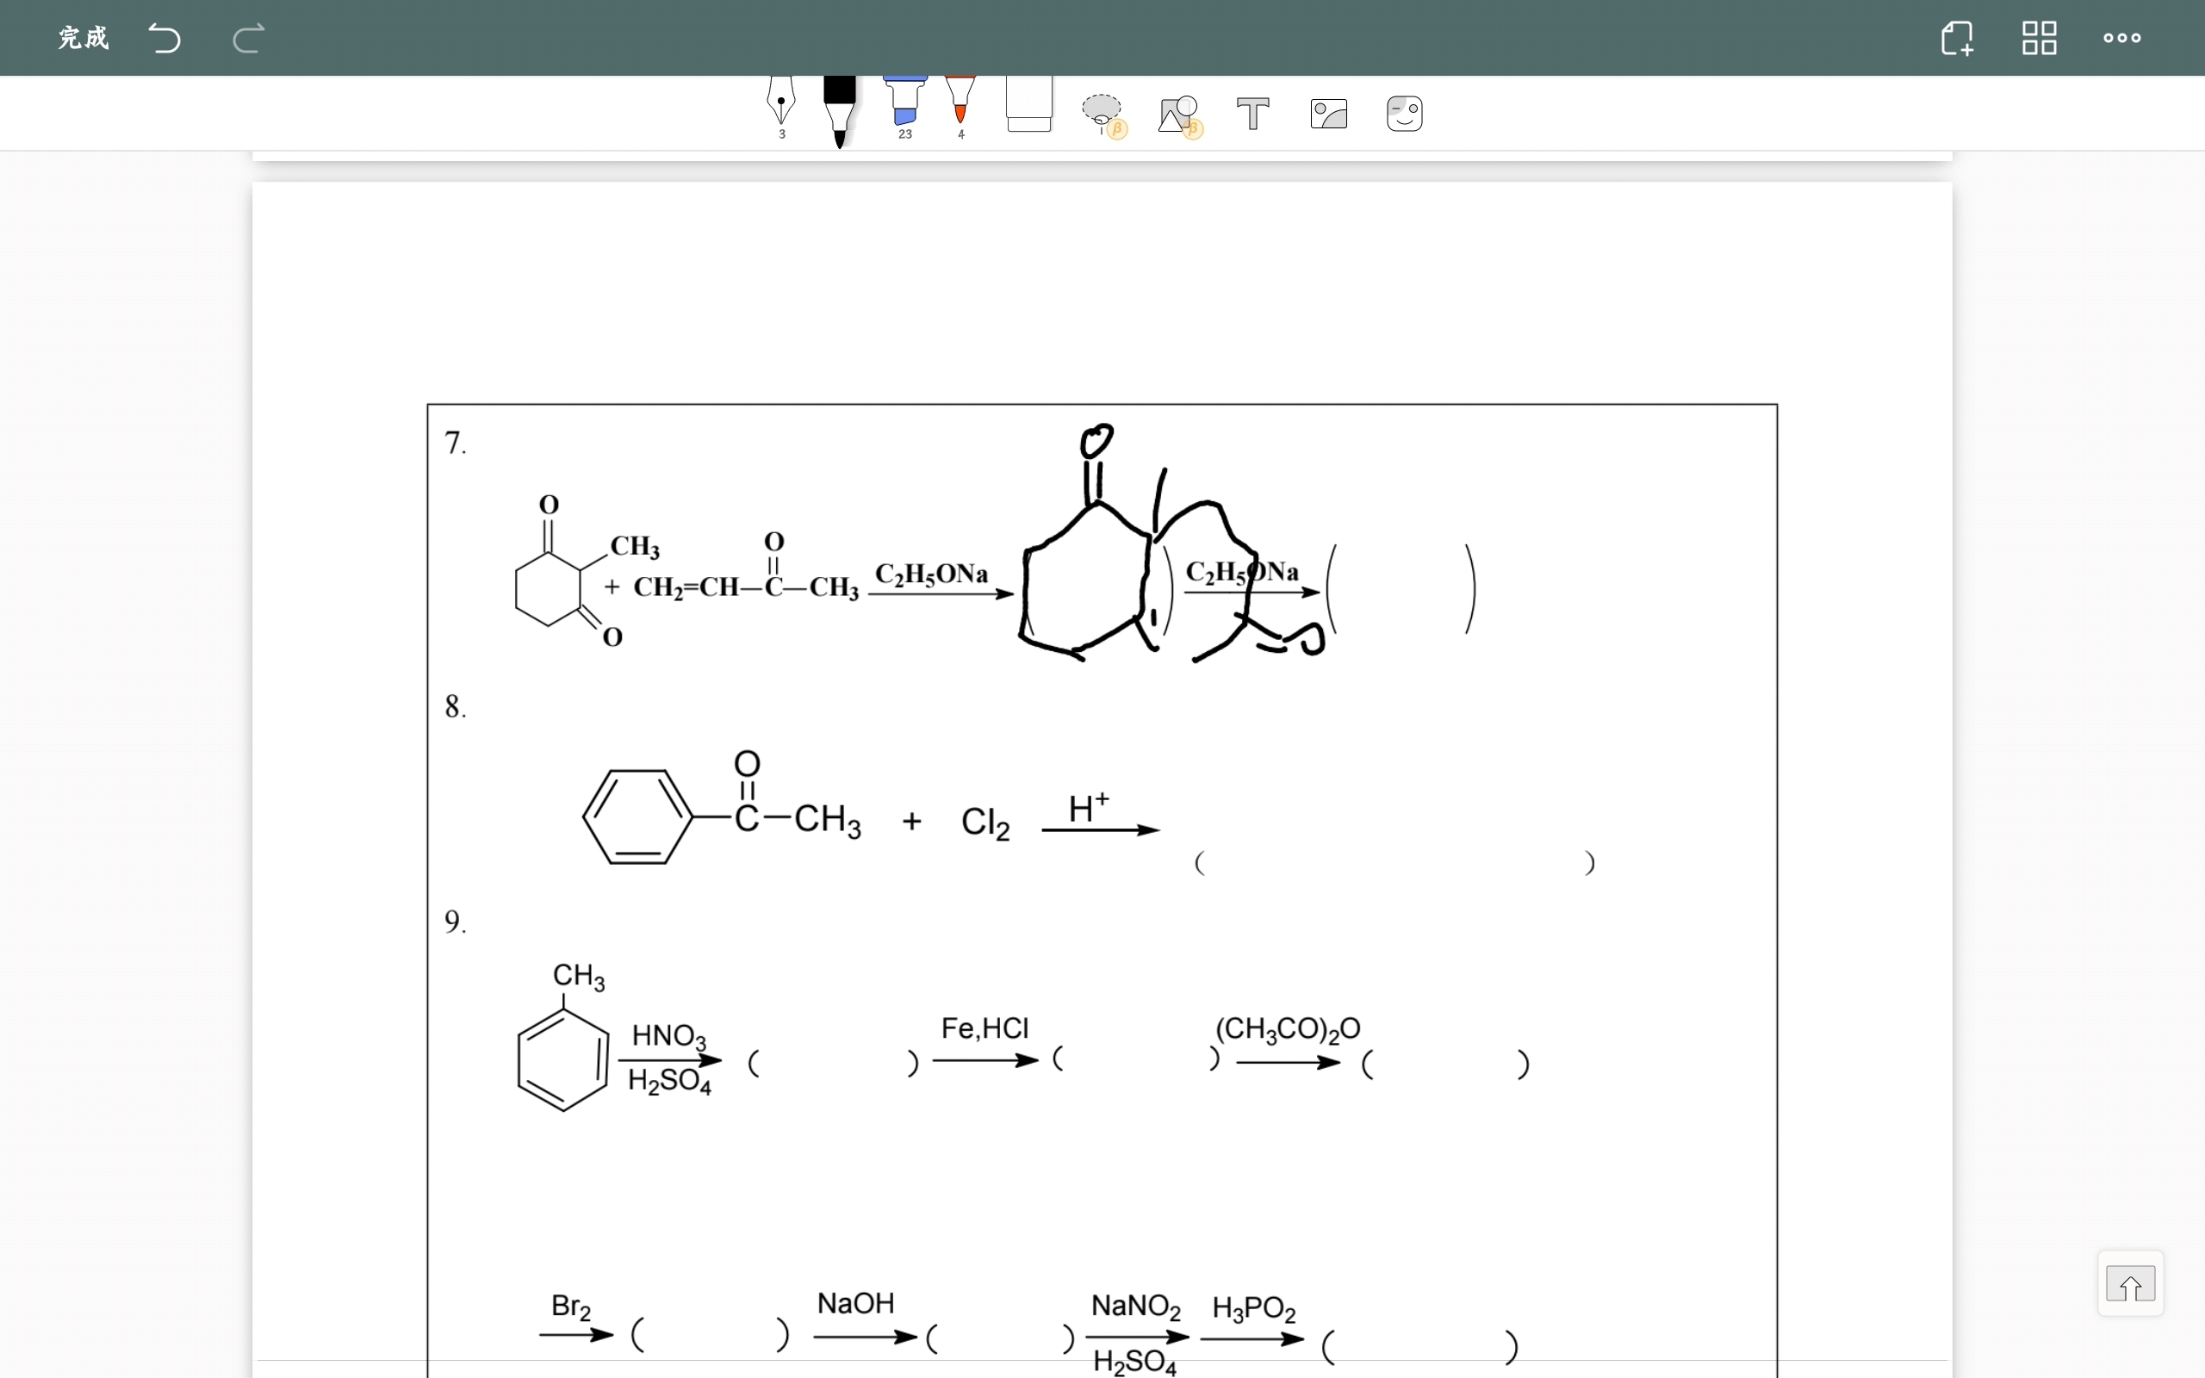The width and height of the screenshot is (2205, 1378).
Task: Click the NaOH reagent label
Action: [855, 1303]
